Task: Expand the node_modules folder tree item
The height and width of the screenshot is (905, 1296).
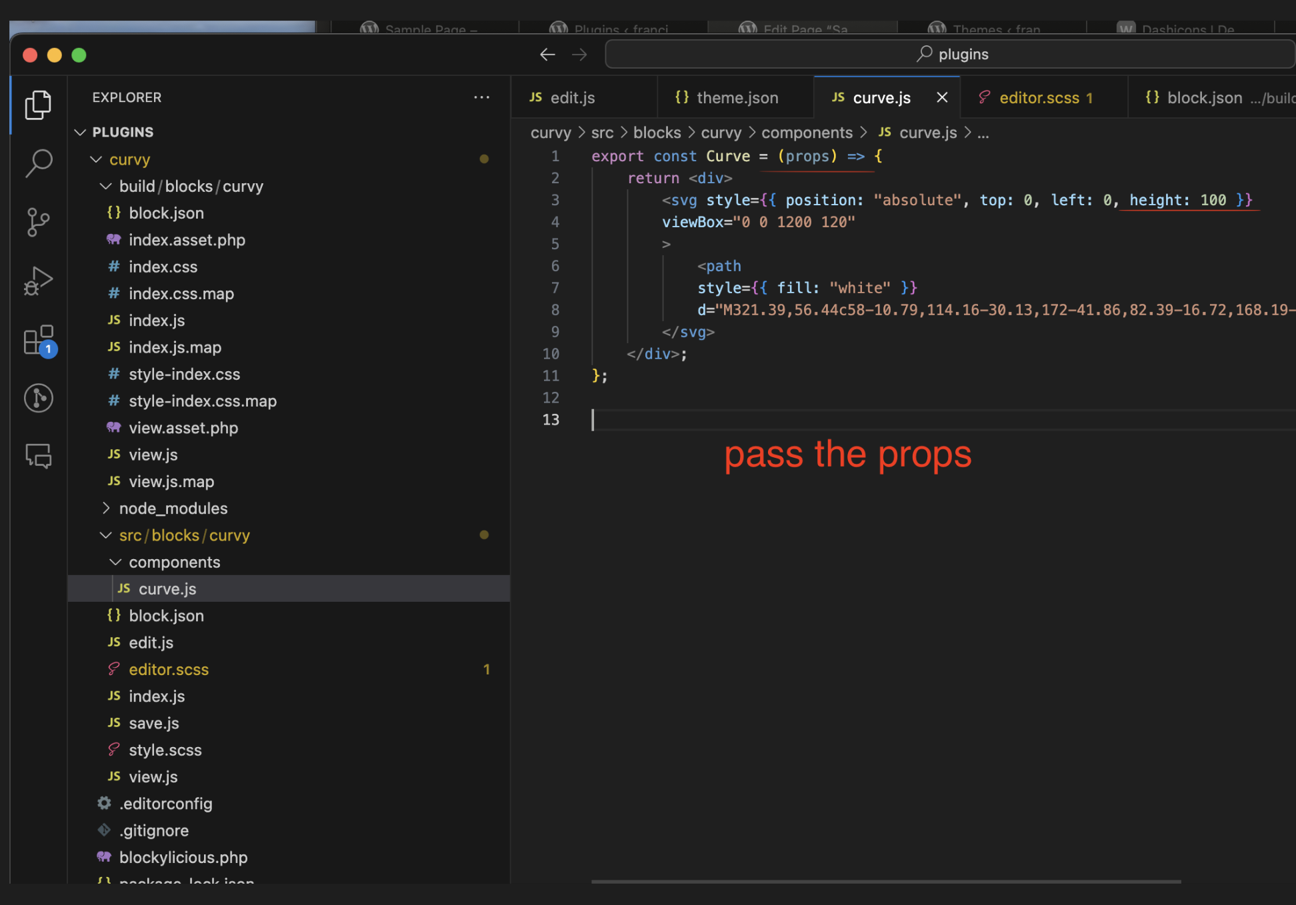Action: click(x=105, y=507)
